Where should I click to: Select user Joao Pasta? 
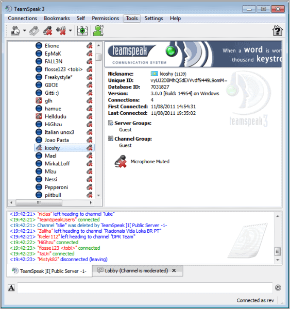pos(57,140)
